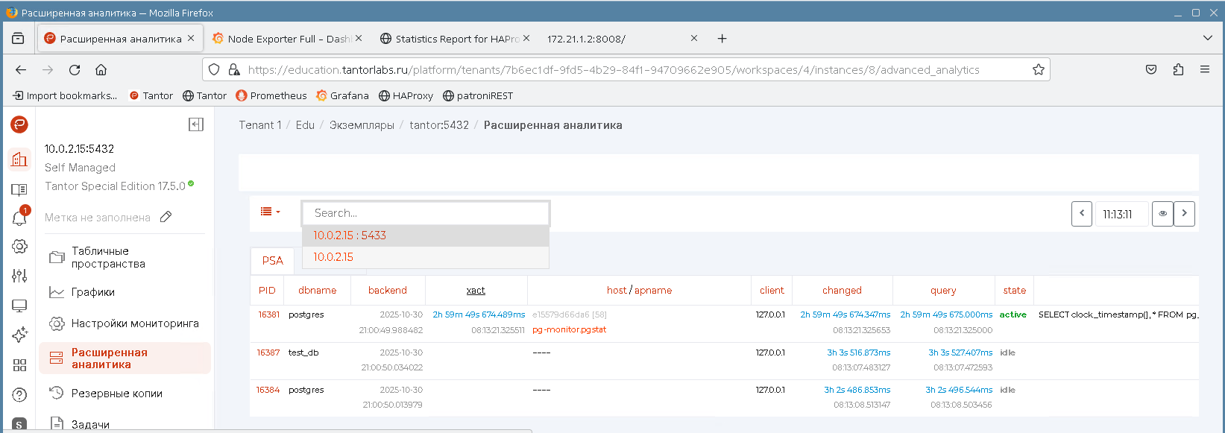1225x433 pixels.
Task: Click the Firefox extensions puzzle icon
Action: pyautogui.click(x=1178, y=69)
